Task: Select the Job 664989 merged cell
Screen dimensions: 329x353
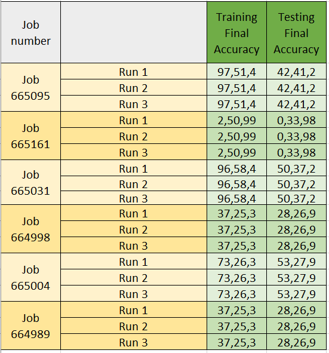Action: [x=30, y=326]
